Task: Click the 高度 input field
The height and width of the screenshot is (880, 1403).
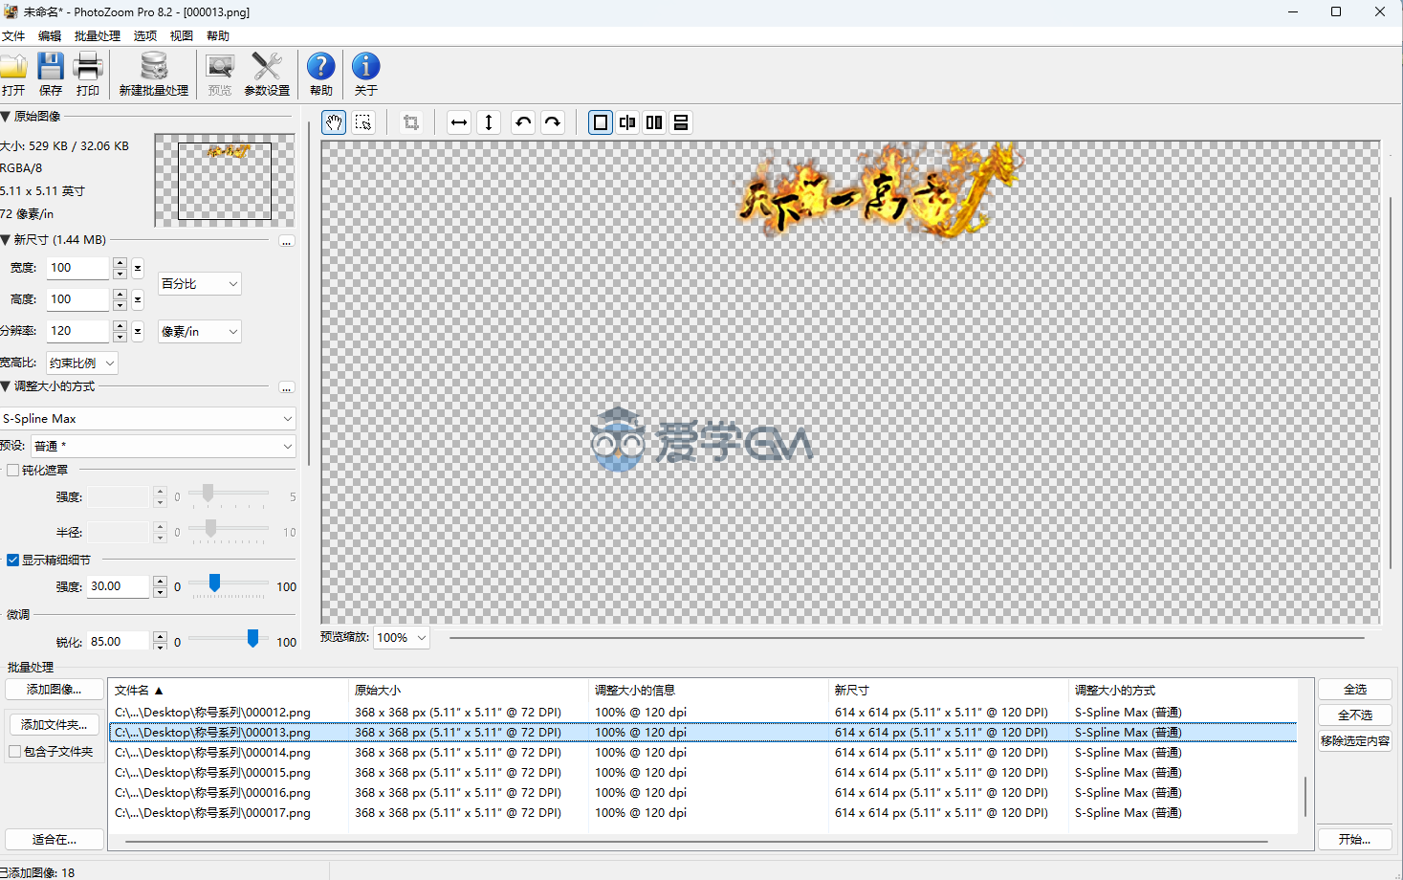Action: (78, 300)
